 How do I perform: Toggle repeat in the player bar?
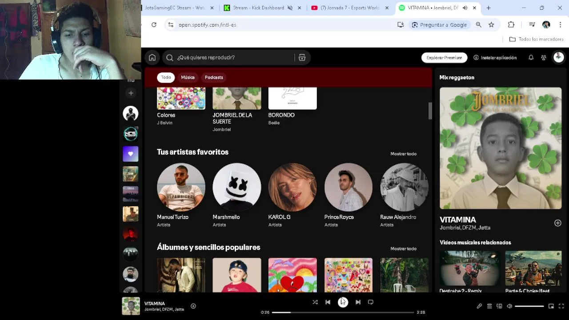click(x=371, y=302)
